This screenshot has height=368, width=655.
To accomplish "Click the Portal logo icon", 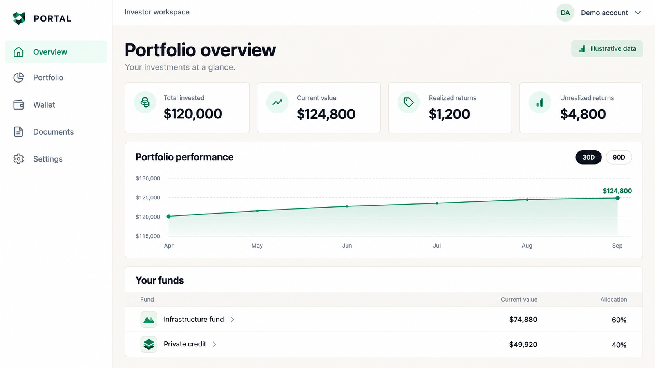I will pos(19,18).
